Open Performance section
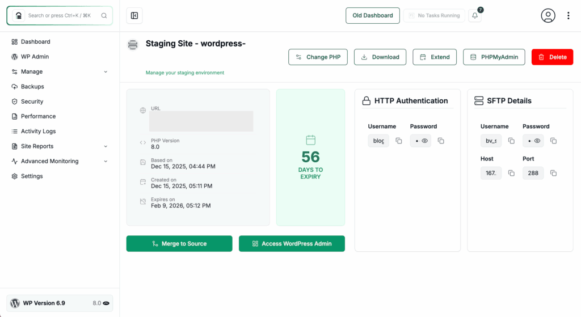 [x=38, y=116]
